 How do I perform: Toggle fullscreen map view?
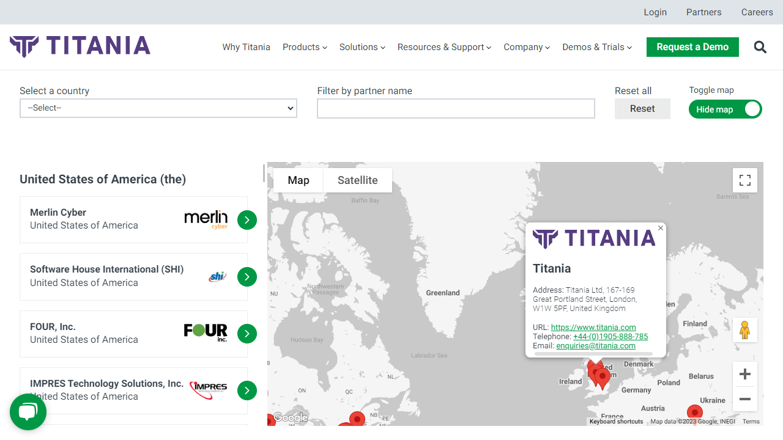(x=745, y=180)
